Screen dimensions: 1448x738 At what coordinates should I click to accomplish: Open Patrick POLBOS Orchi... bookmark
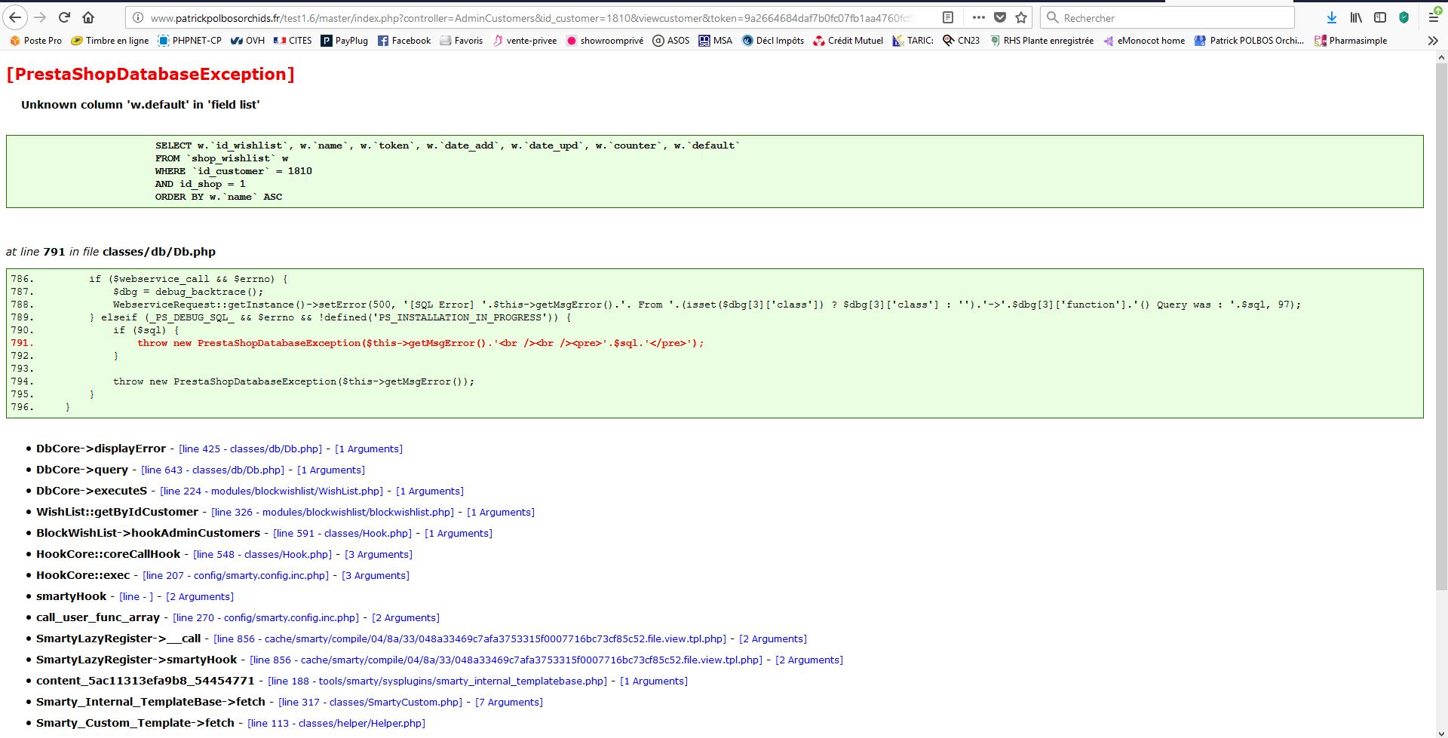pos(1249,41)
